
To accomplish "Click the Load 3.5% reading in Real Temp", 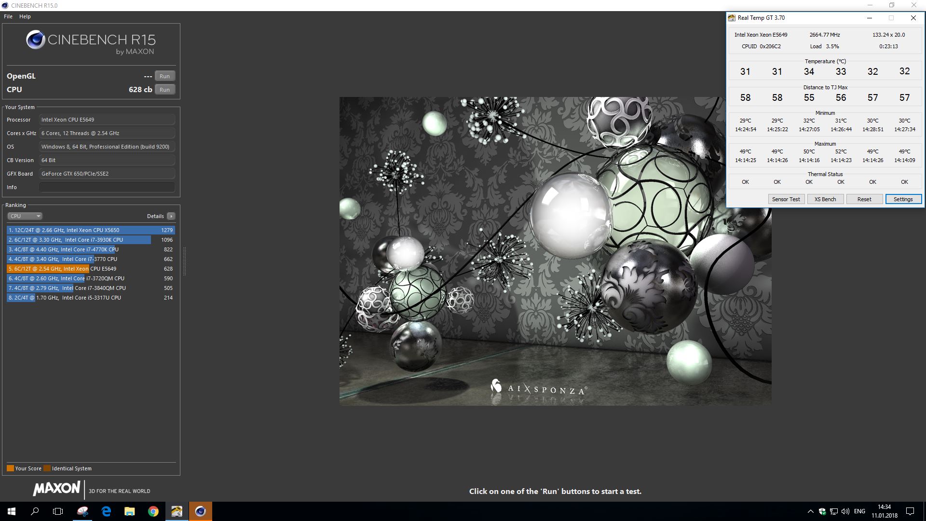I will pos(824,46).
